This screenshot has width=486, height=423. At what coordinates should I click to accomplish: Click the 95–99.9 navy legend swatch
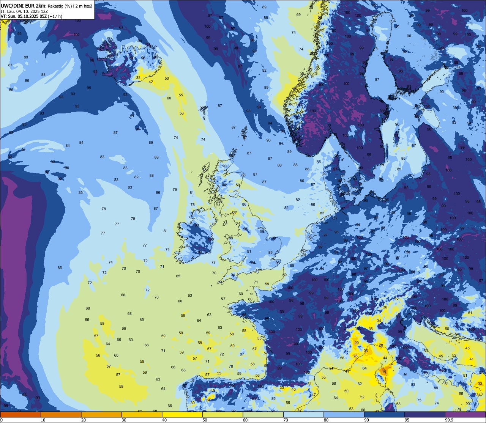coord(425,414)
